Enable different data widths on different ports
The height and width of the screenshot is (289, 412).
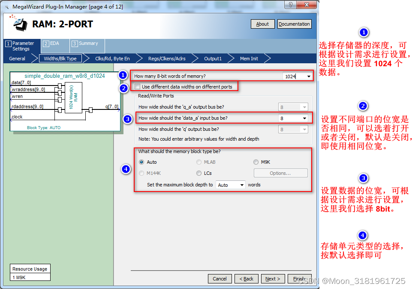click(137, 86)
